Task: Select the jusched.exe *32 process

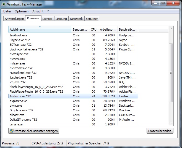Action: [73, 77]
